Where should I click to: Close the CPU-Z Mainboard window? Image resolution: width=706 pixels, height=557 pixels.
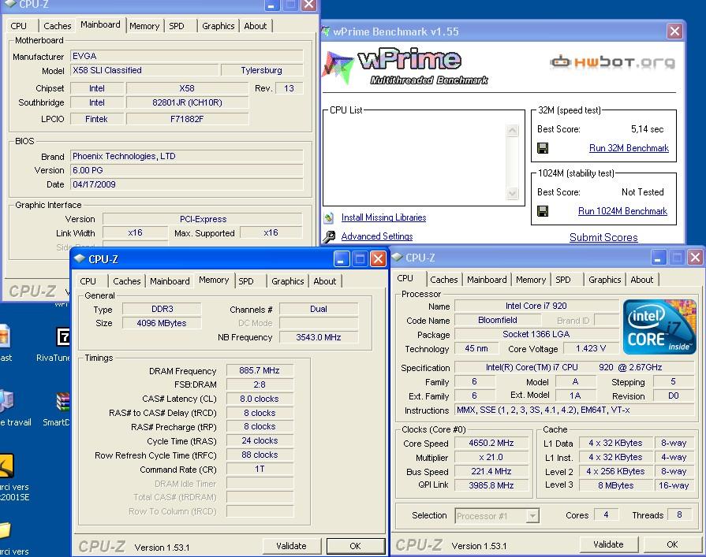pos(309,5)
